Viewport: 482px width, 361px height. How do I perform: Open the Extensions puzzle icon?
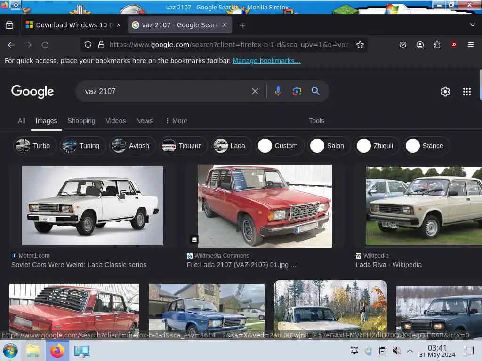(437, 45)
